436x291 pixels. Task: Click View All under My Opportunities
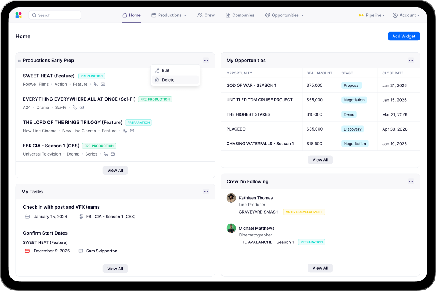click(320, 160)
